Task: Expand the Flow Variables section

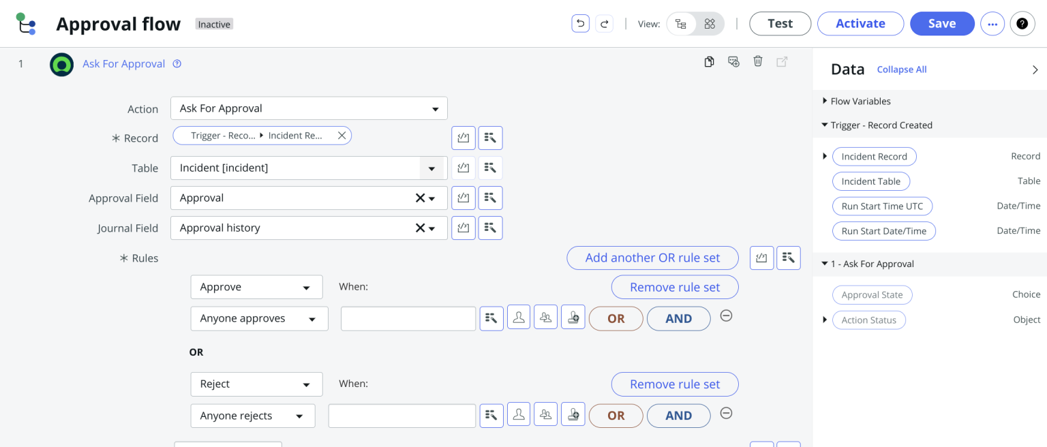Action: point(824,101)
